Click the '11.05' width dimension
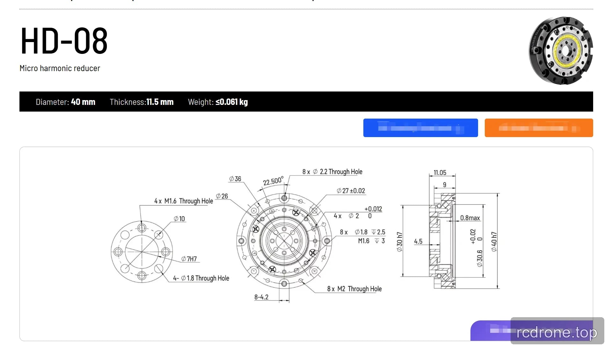 pos(440,173)
